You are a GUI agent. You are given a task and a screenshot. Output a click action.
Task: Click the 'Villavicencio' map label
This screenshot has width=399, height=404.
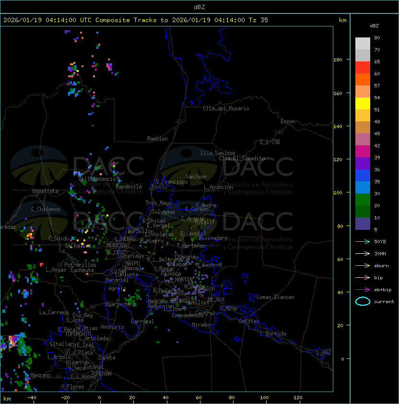pyautogui.click(x=97, y=179)
